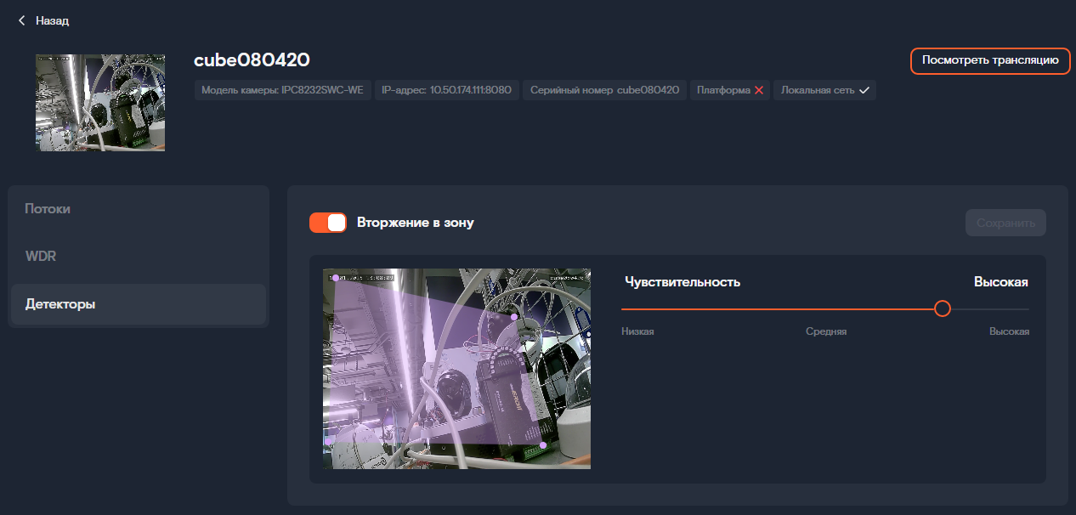Click the back chevron arrow icon
The height and width of the screenshot is (515, 1076).
(x=21, y=20)
